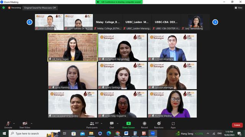Select the UBBC_Laiden M... participant tile
The height and width of the screenshot is (137, 245).
137,22
